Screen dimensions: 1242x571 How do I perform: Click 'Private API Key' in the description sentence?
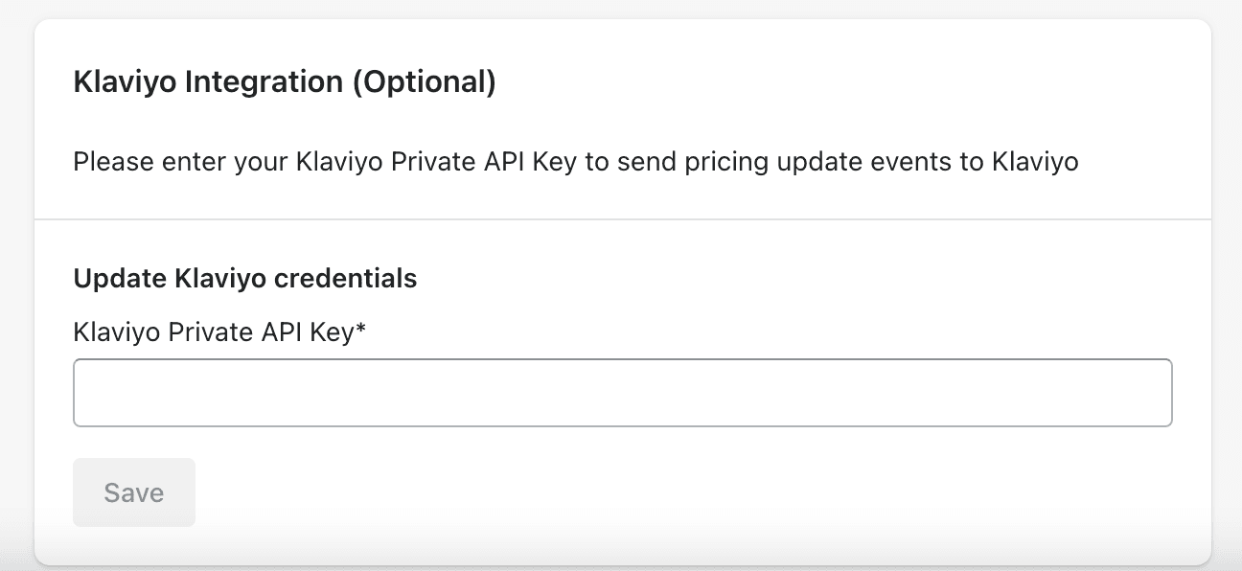click(x=484, y=162)
